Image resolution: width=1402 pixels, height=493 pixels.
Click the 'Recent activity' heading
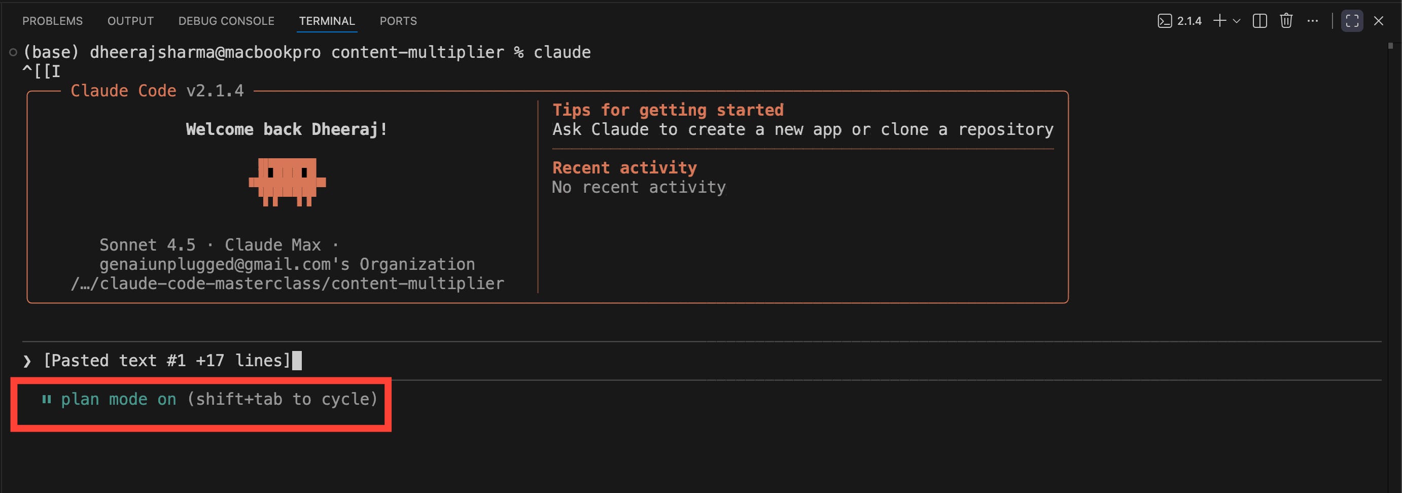(x=624, y=167)
